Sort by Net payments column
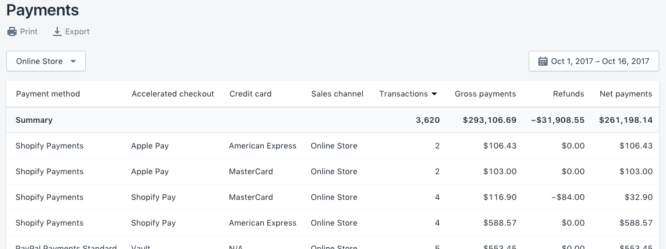 click(626, 94)
